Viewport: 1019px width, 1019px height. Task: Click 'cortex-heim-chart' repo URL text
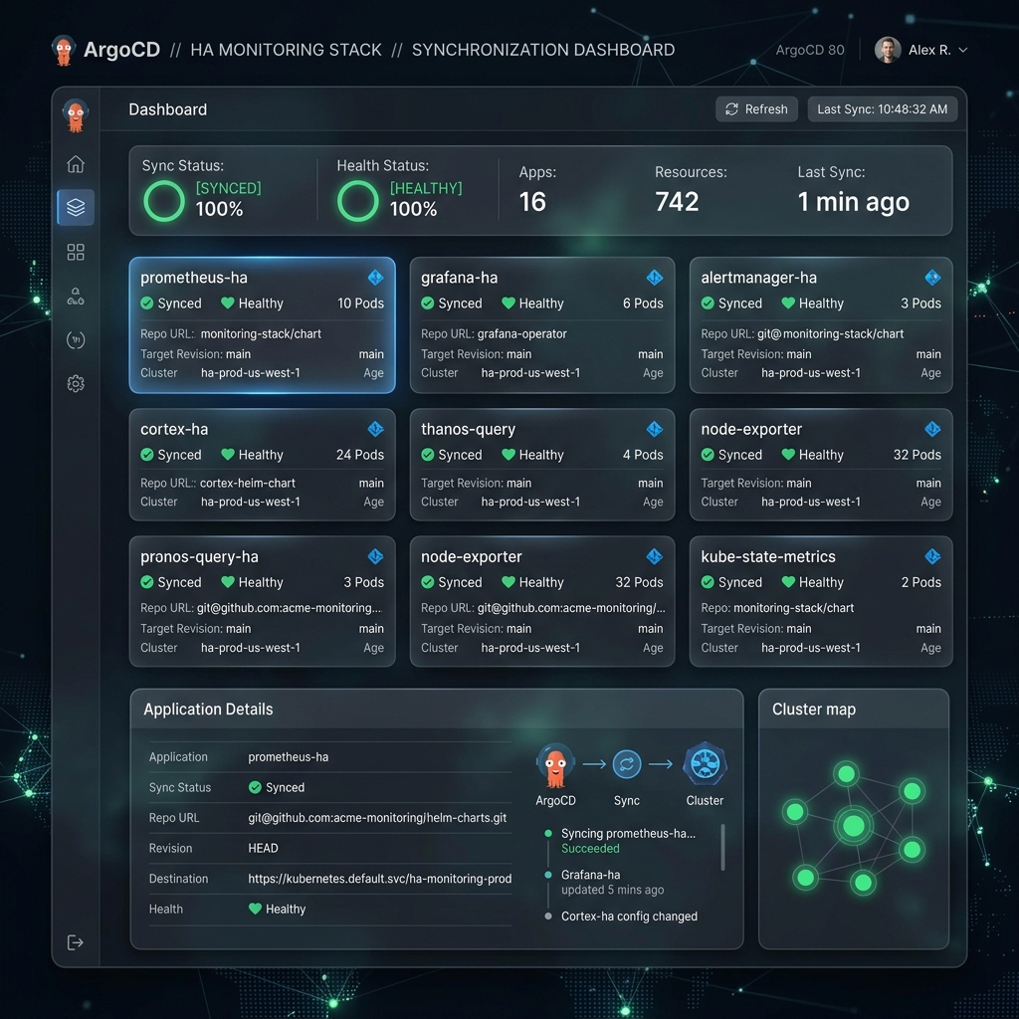(x=248, y=483)
